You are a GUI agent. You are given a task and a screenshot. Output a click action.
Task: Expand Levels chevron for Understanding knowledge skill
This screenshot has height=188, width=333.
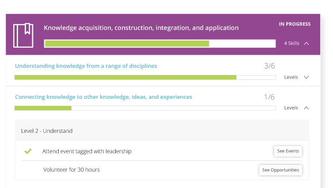pos(307,77)
